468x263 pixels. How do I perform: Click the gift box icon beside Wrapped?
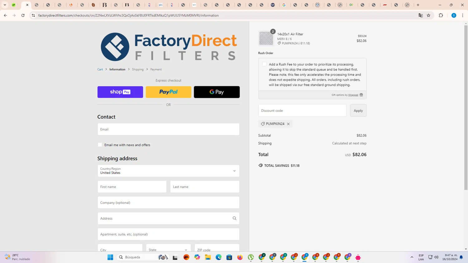tap(361, 95)
